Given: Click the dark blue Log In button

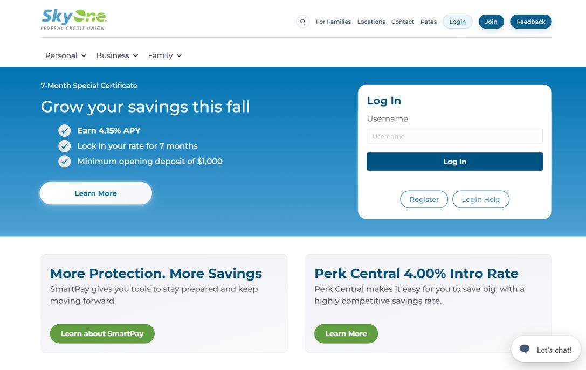Looking at the screenshot, I should [454, 162].
